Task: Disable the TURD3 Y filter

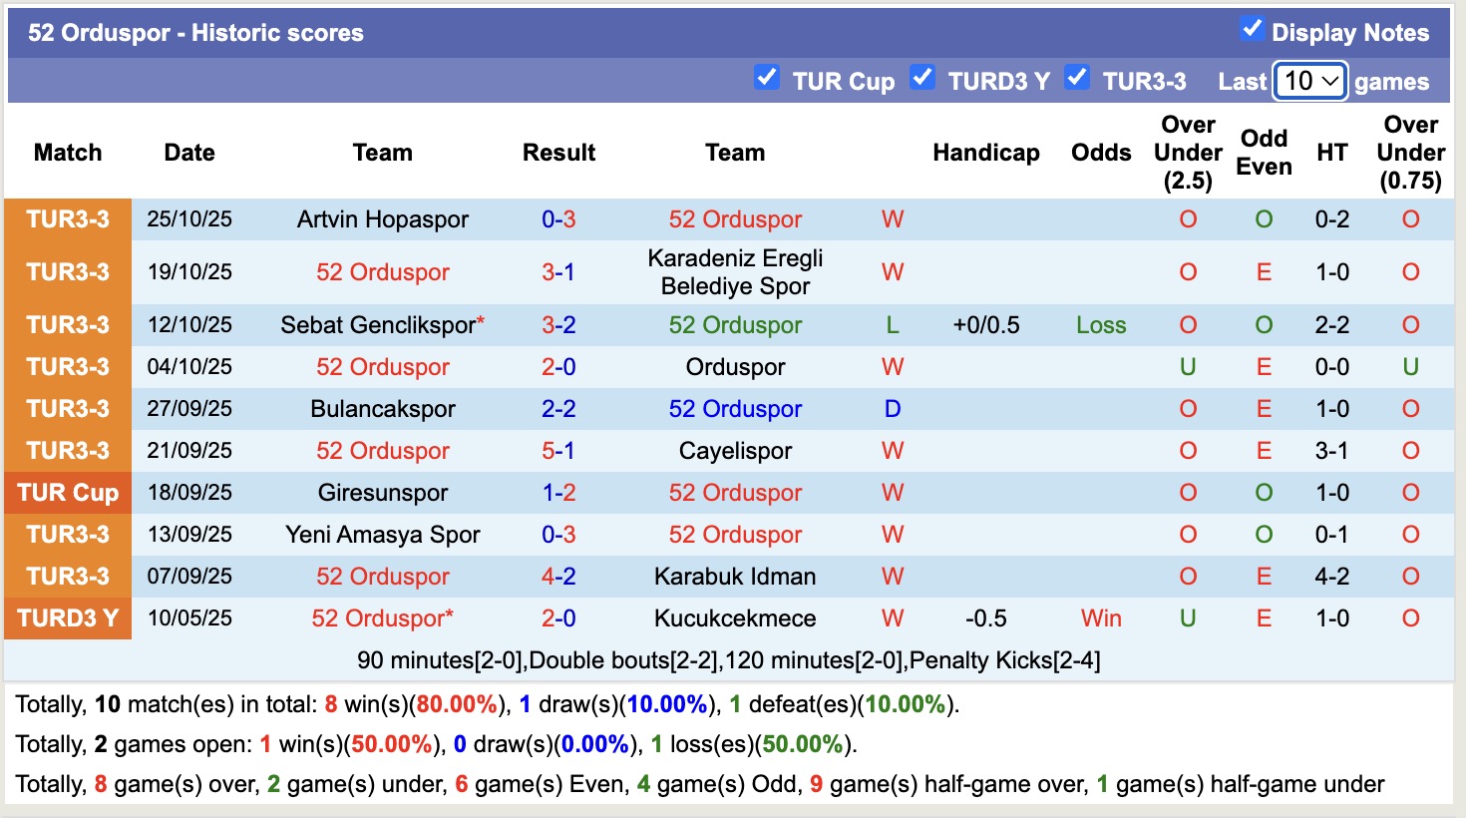Action: click(922, 77)
